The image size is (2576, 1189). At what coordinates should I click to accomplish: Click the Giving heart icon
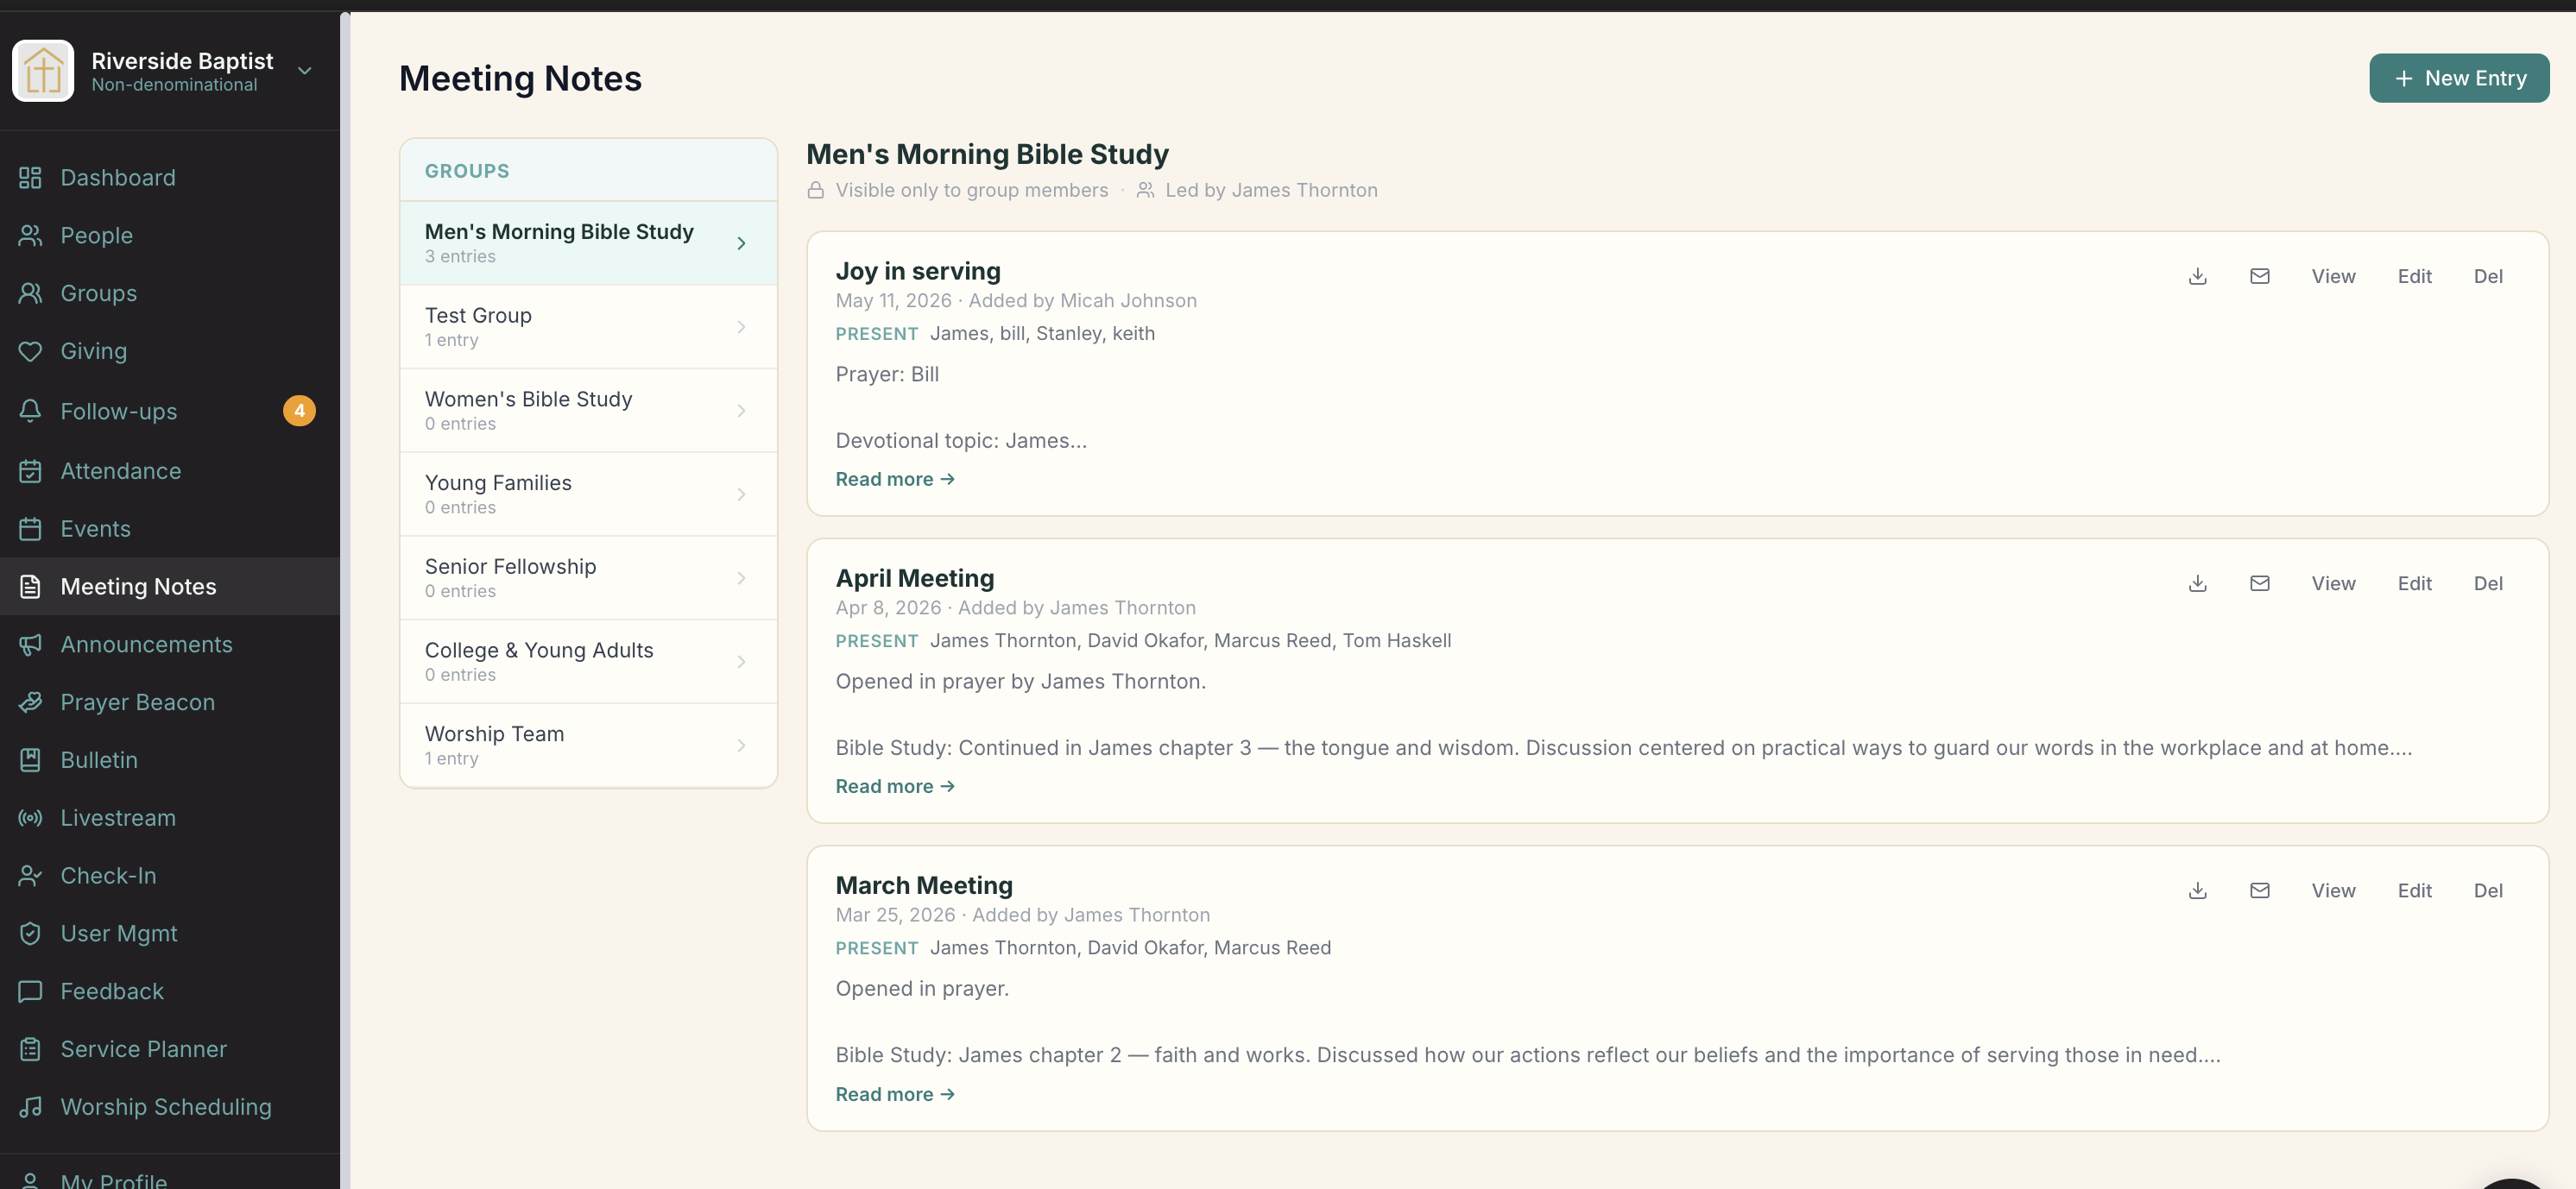click(x=30, y=352)
